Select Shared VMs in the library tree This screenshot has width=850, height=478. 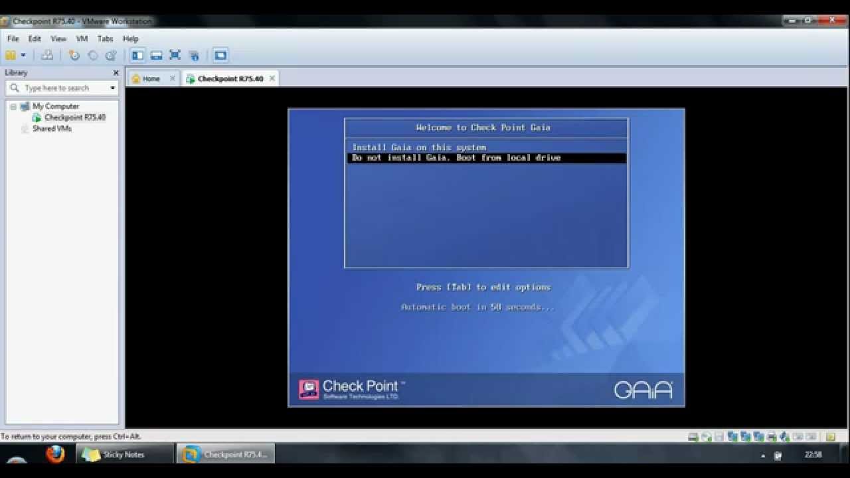(52, 129)
